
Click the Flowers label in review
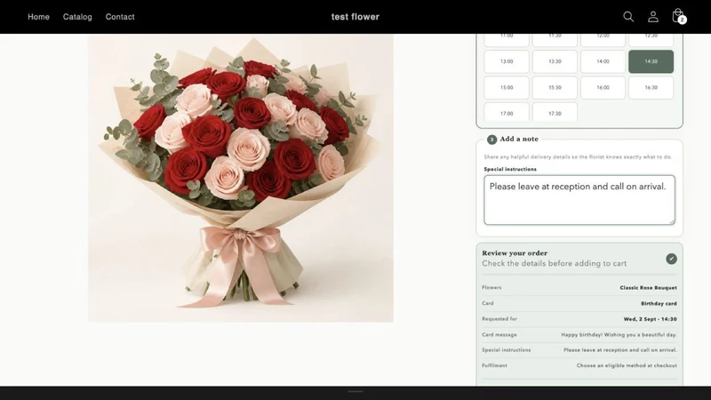click(491, 287)
